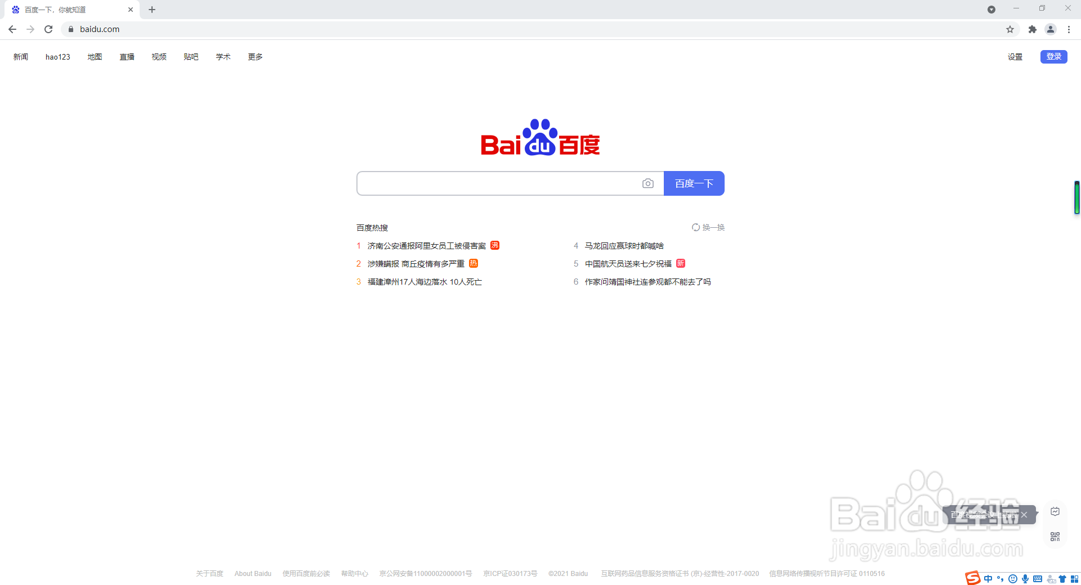Open Sogou toolbox grid icon
This screenshot has height=585, width=1081.
[1075, 579]
